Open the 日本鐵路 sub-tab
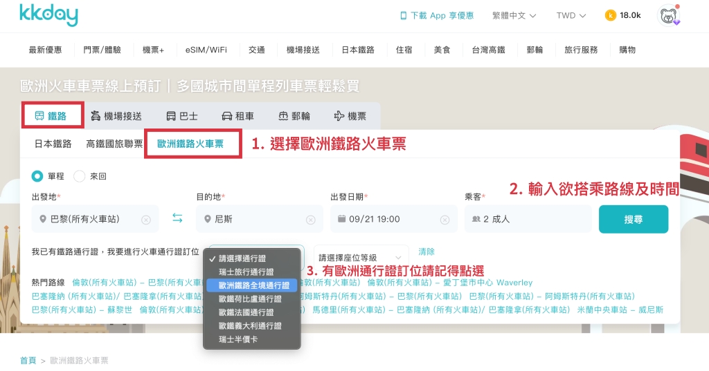The height and width of the screenshot is (371, 709). click(53, 144)
